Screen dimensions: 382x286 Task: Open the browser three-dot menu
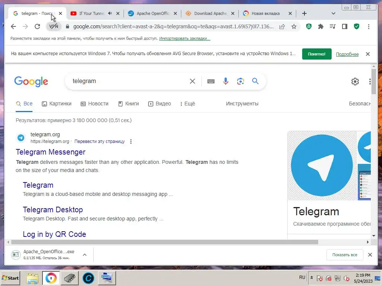coord(369,26)
